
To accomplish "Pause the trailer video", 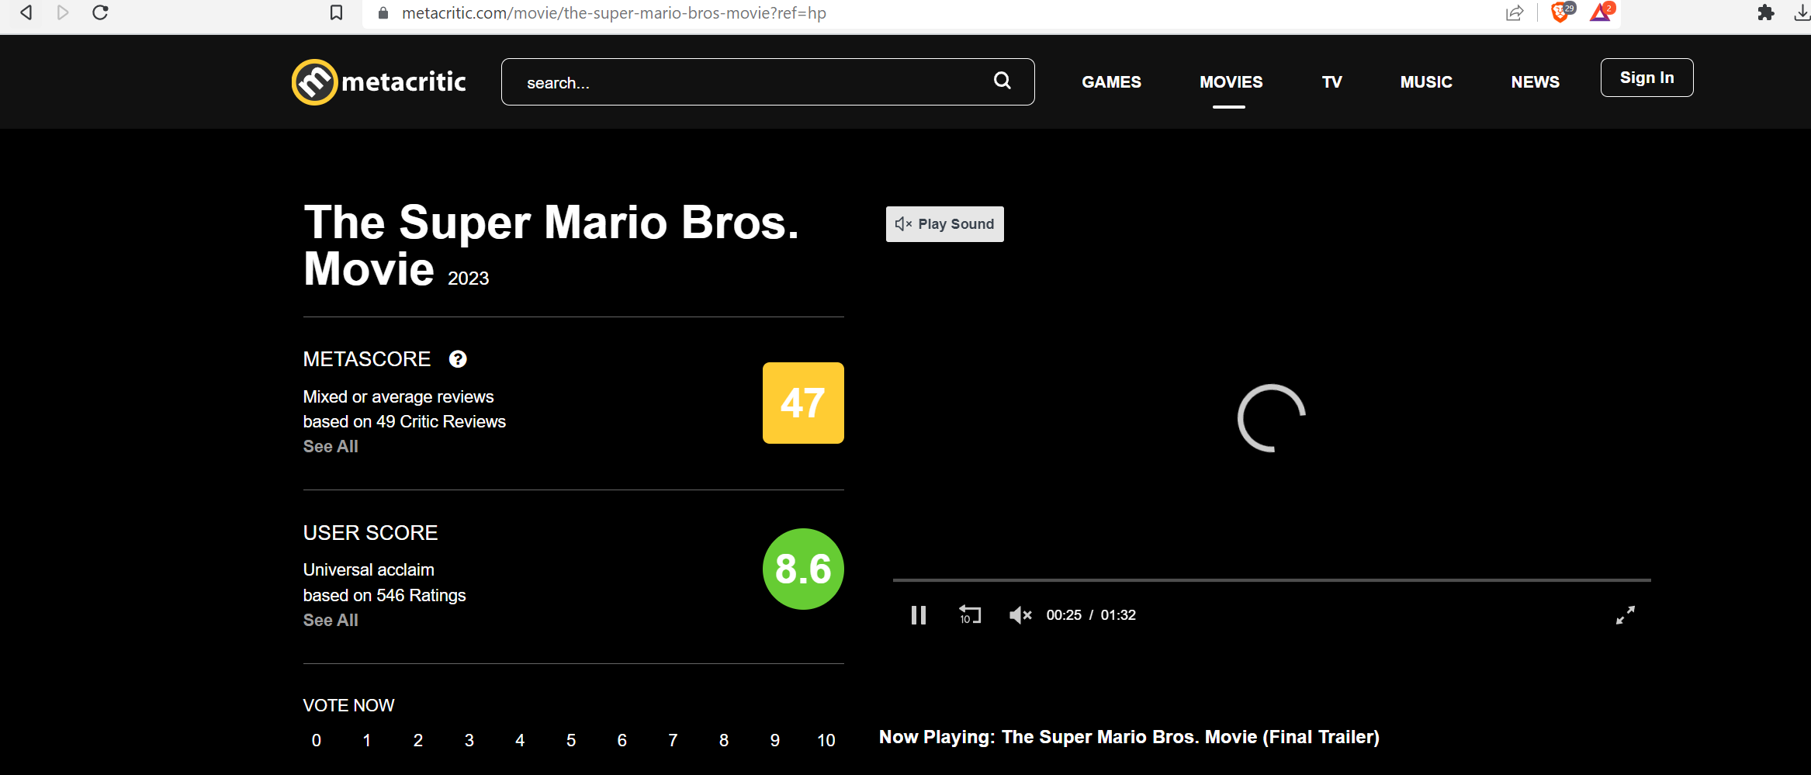I will coord(919,615).
